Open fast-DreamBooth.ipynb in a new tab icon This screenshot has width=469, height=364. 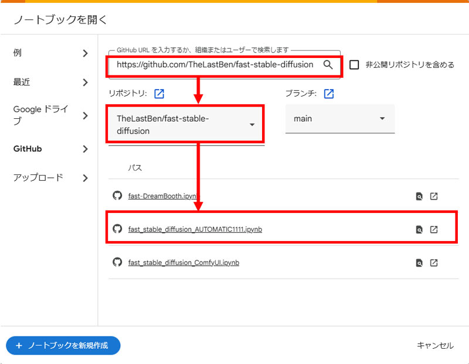(434, 197)
